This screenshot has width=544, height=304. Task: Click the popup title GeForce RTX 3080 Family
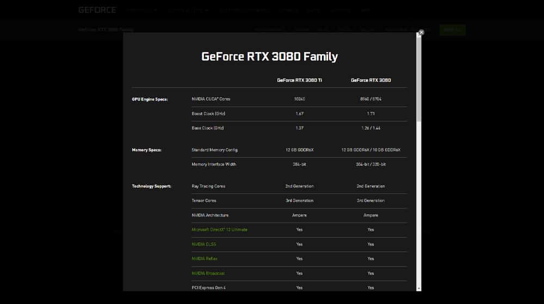coord(270,56)
